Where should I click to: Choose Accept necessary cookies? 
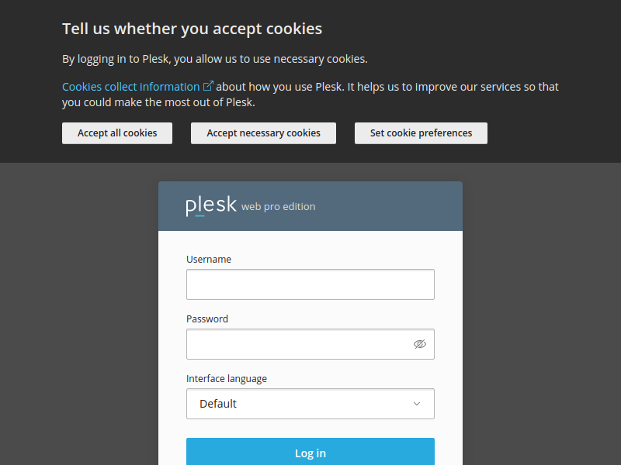click(263, 133)
